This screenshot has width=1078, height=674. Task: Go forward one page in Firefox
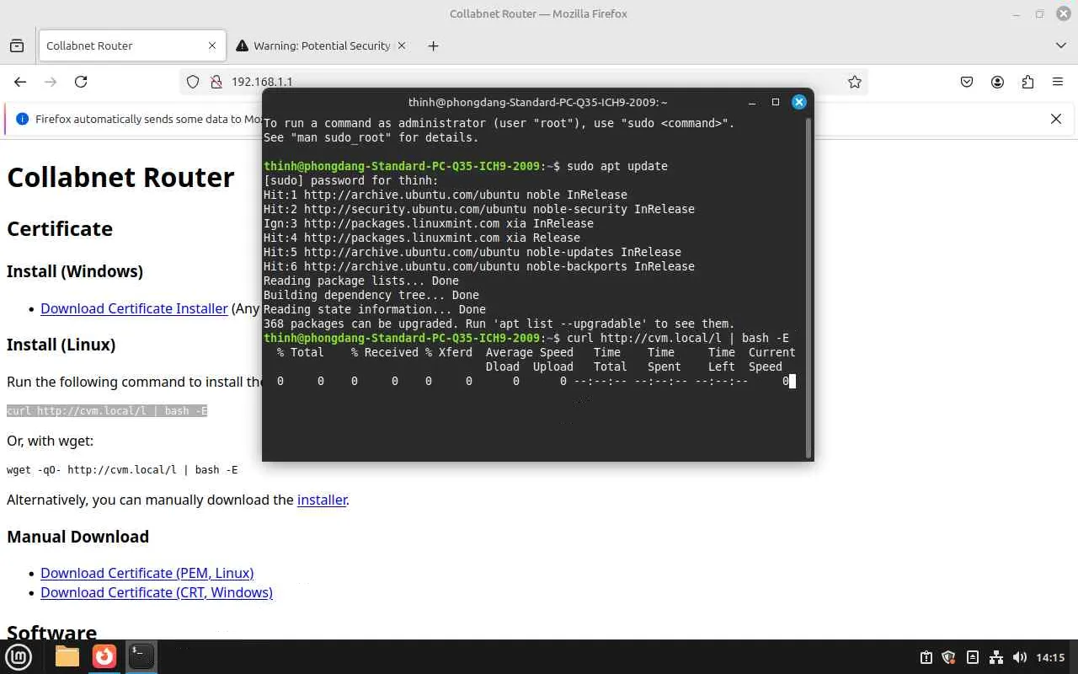(51, 82)
